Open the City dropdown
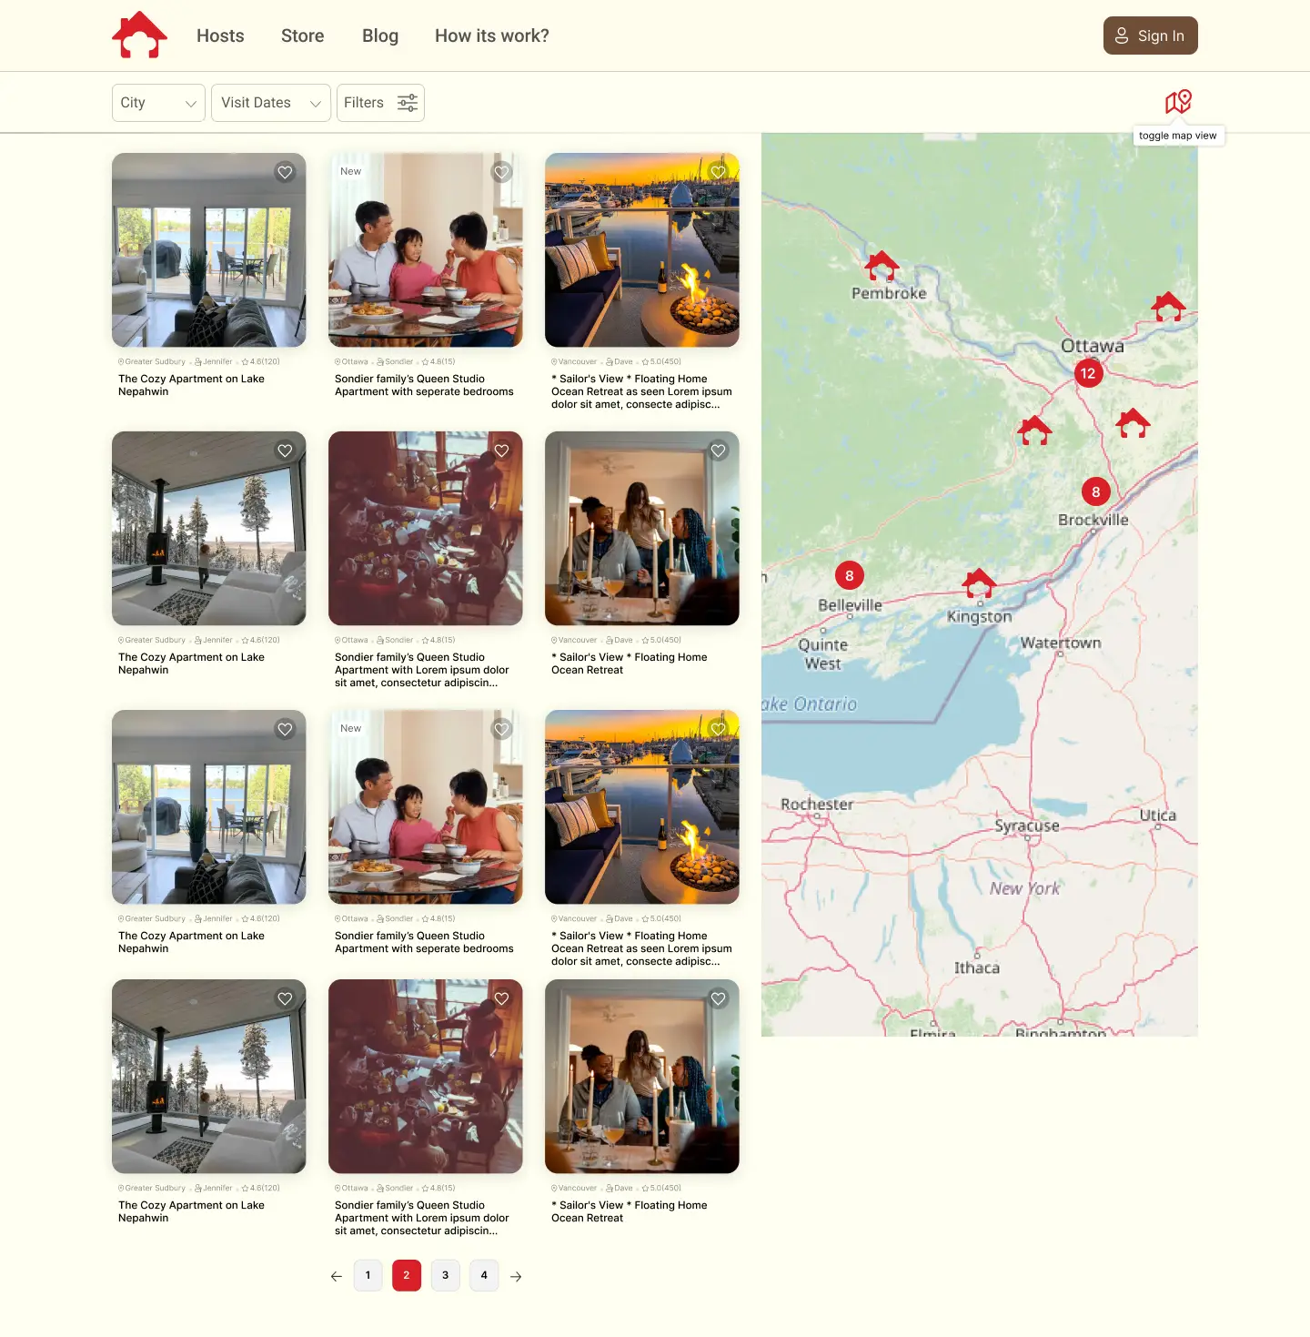 click(x=158, y=103)
